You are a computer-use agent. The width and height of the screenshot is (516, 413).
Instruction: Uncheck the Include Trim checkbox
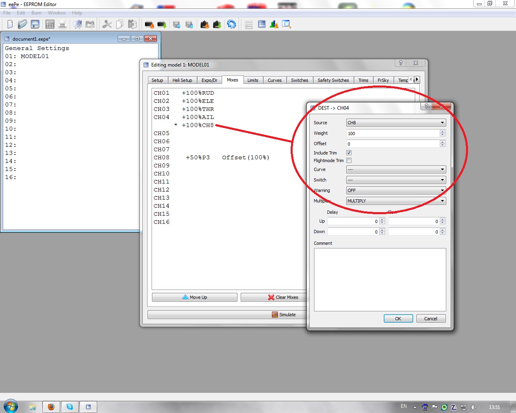[349, 153]
